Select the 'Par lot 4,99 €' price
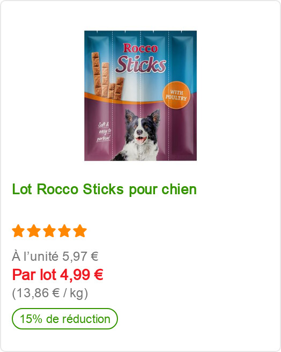Image resolution: width=281 pixels, height=352 pixels. [58, 275]
